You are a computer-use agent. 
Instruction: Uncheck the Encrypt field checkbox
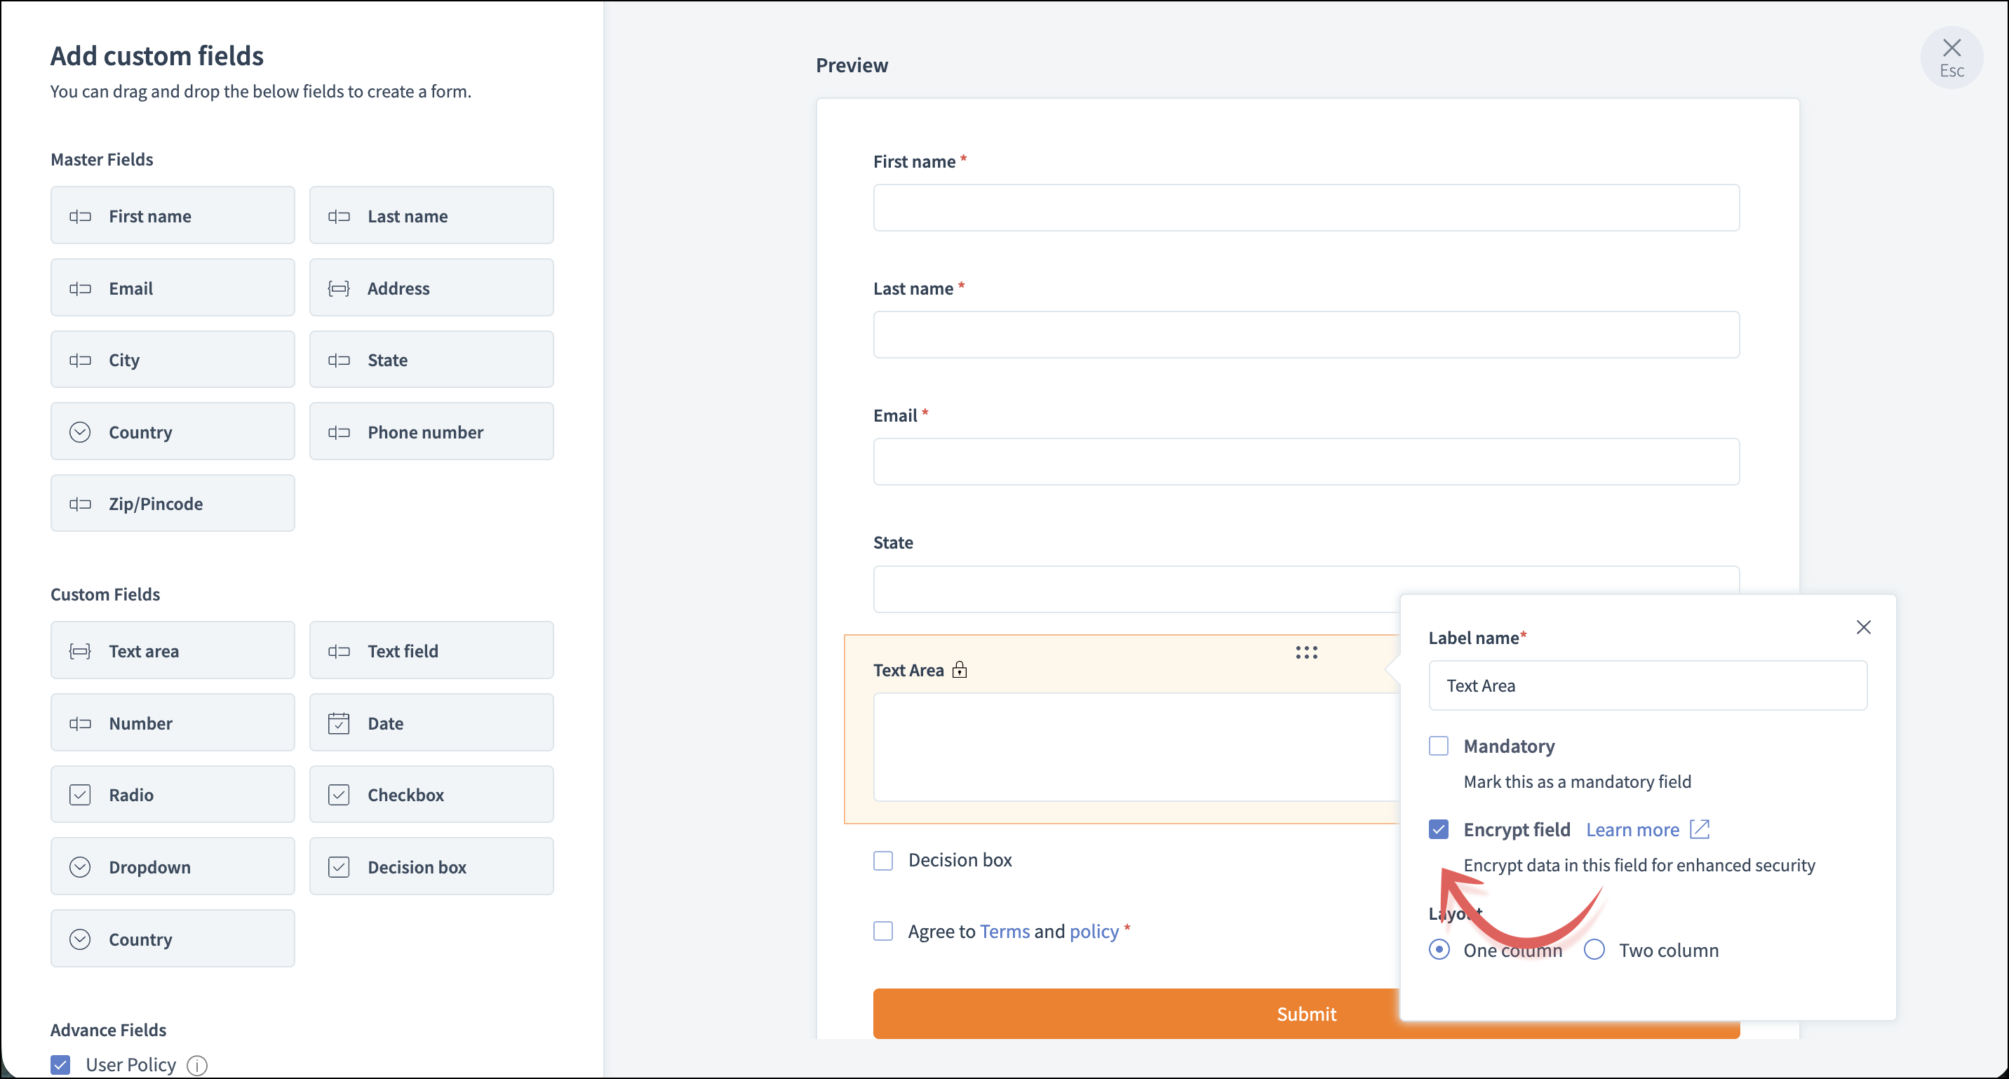click(1438, 829)
